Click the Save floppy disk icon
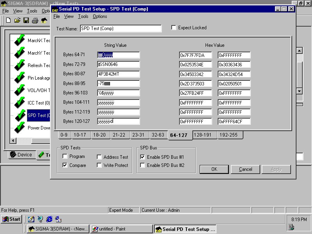The image size is (312, 234). tap(26, 20)
